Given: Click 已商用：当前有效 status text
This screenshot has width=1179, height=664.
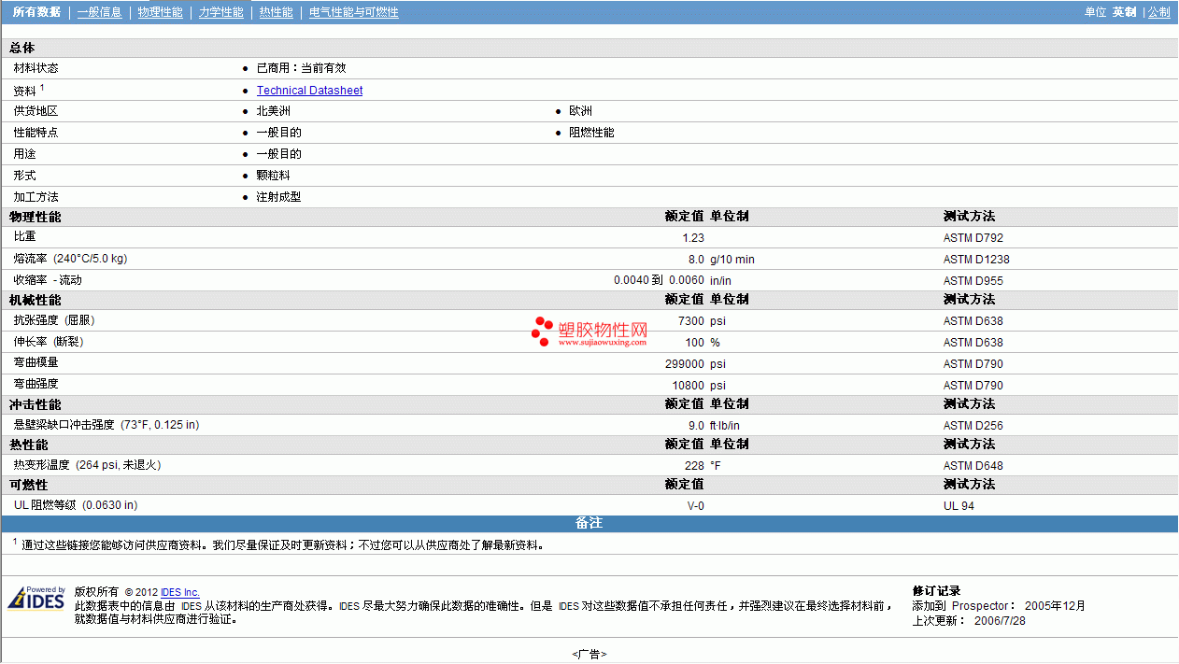Looking at the screenshot, I should (301, 68).
